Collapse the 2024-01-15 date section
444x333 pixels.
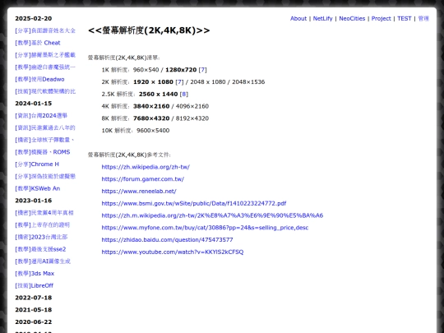tap(34, 104)
